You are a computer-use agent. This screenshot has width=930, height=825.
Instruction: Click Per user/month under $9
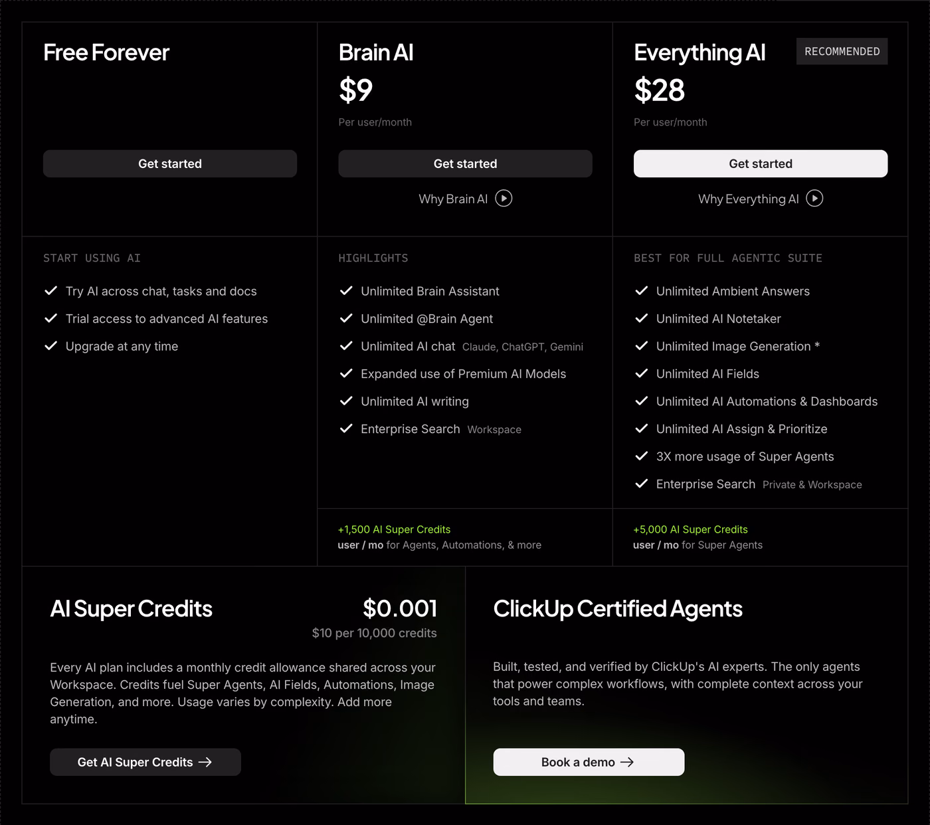(x=375, y=122)
